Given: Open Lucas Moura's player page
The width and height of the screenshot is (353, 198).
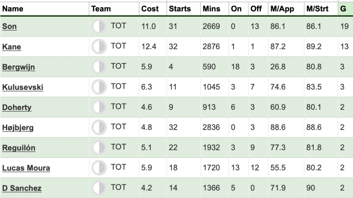Looking at the screenshot, I should click(x=26, y=168).
